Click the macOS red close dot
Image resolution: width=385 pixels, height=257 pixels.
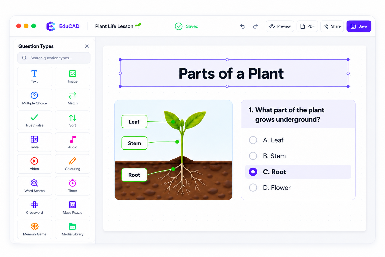19,26
